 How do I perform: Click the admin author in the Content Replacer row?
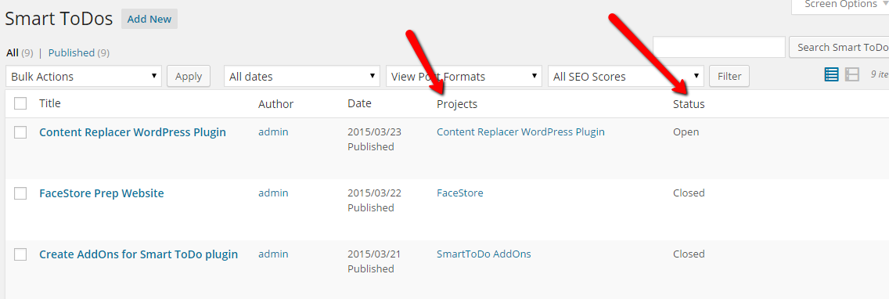click(x=273, y=132)
